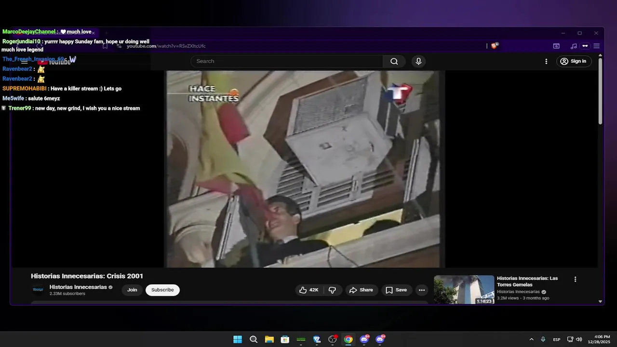Open the Windows Start menu
The height and width of the screenshot is (347, 617).
point(238,339)
